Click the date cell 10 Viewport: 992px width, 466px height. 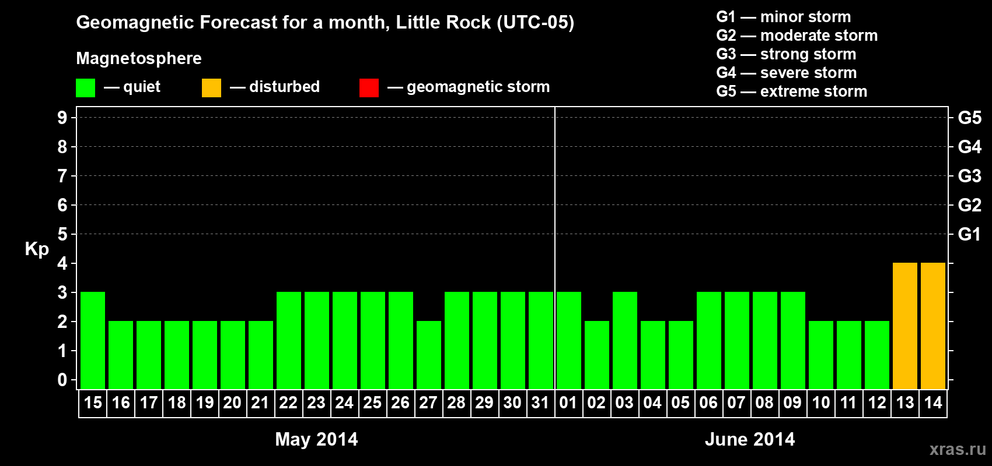coord(821,403)
